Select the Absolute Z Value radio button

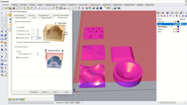(17, 38)
